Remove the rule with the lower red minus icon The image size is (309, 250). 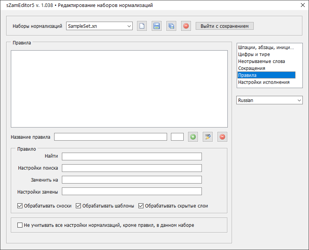222,137
